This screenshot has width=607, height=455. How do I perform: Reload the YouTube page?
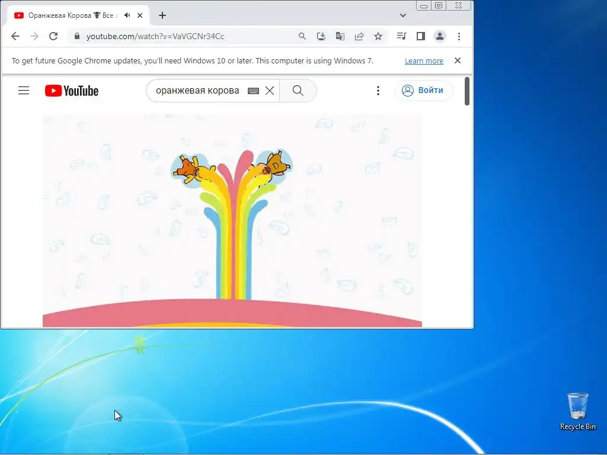[x=53, y=36]
